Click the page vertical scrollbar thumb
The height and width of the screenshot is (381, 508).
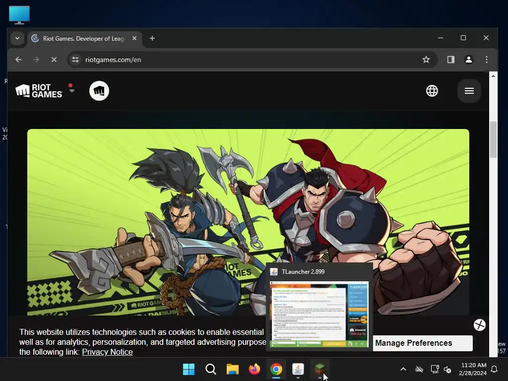493,139
